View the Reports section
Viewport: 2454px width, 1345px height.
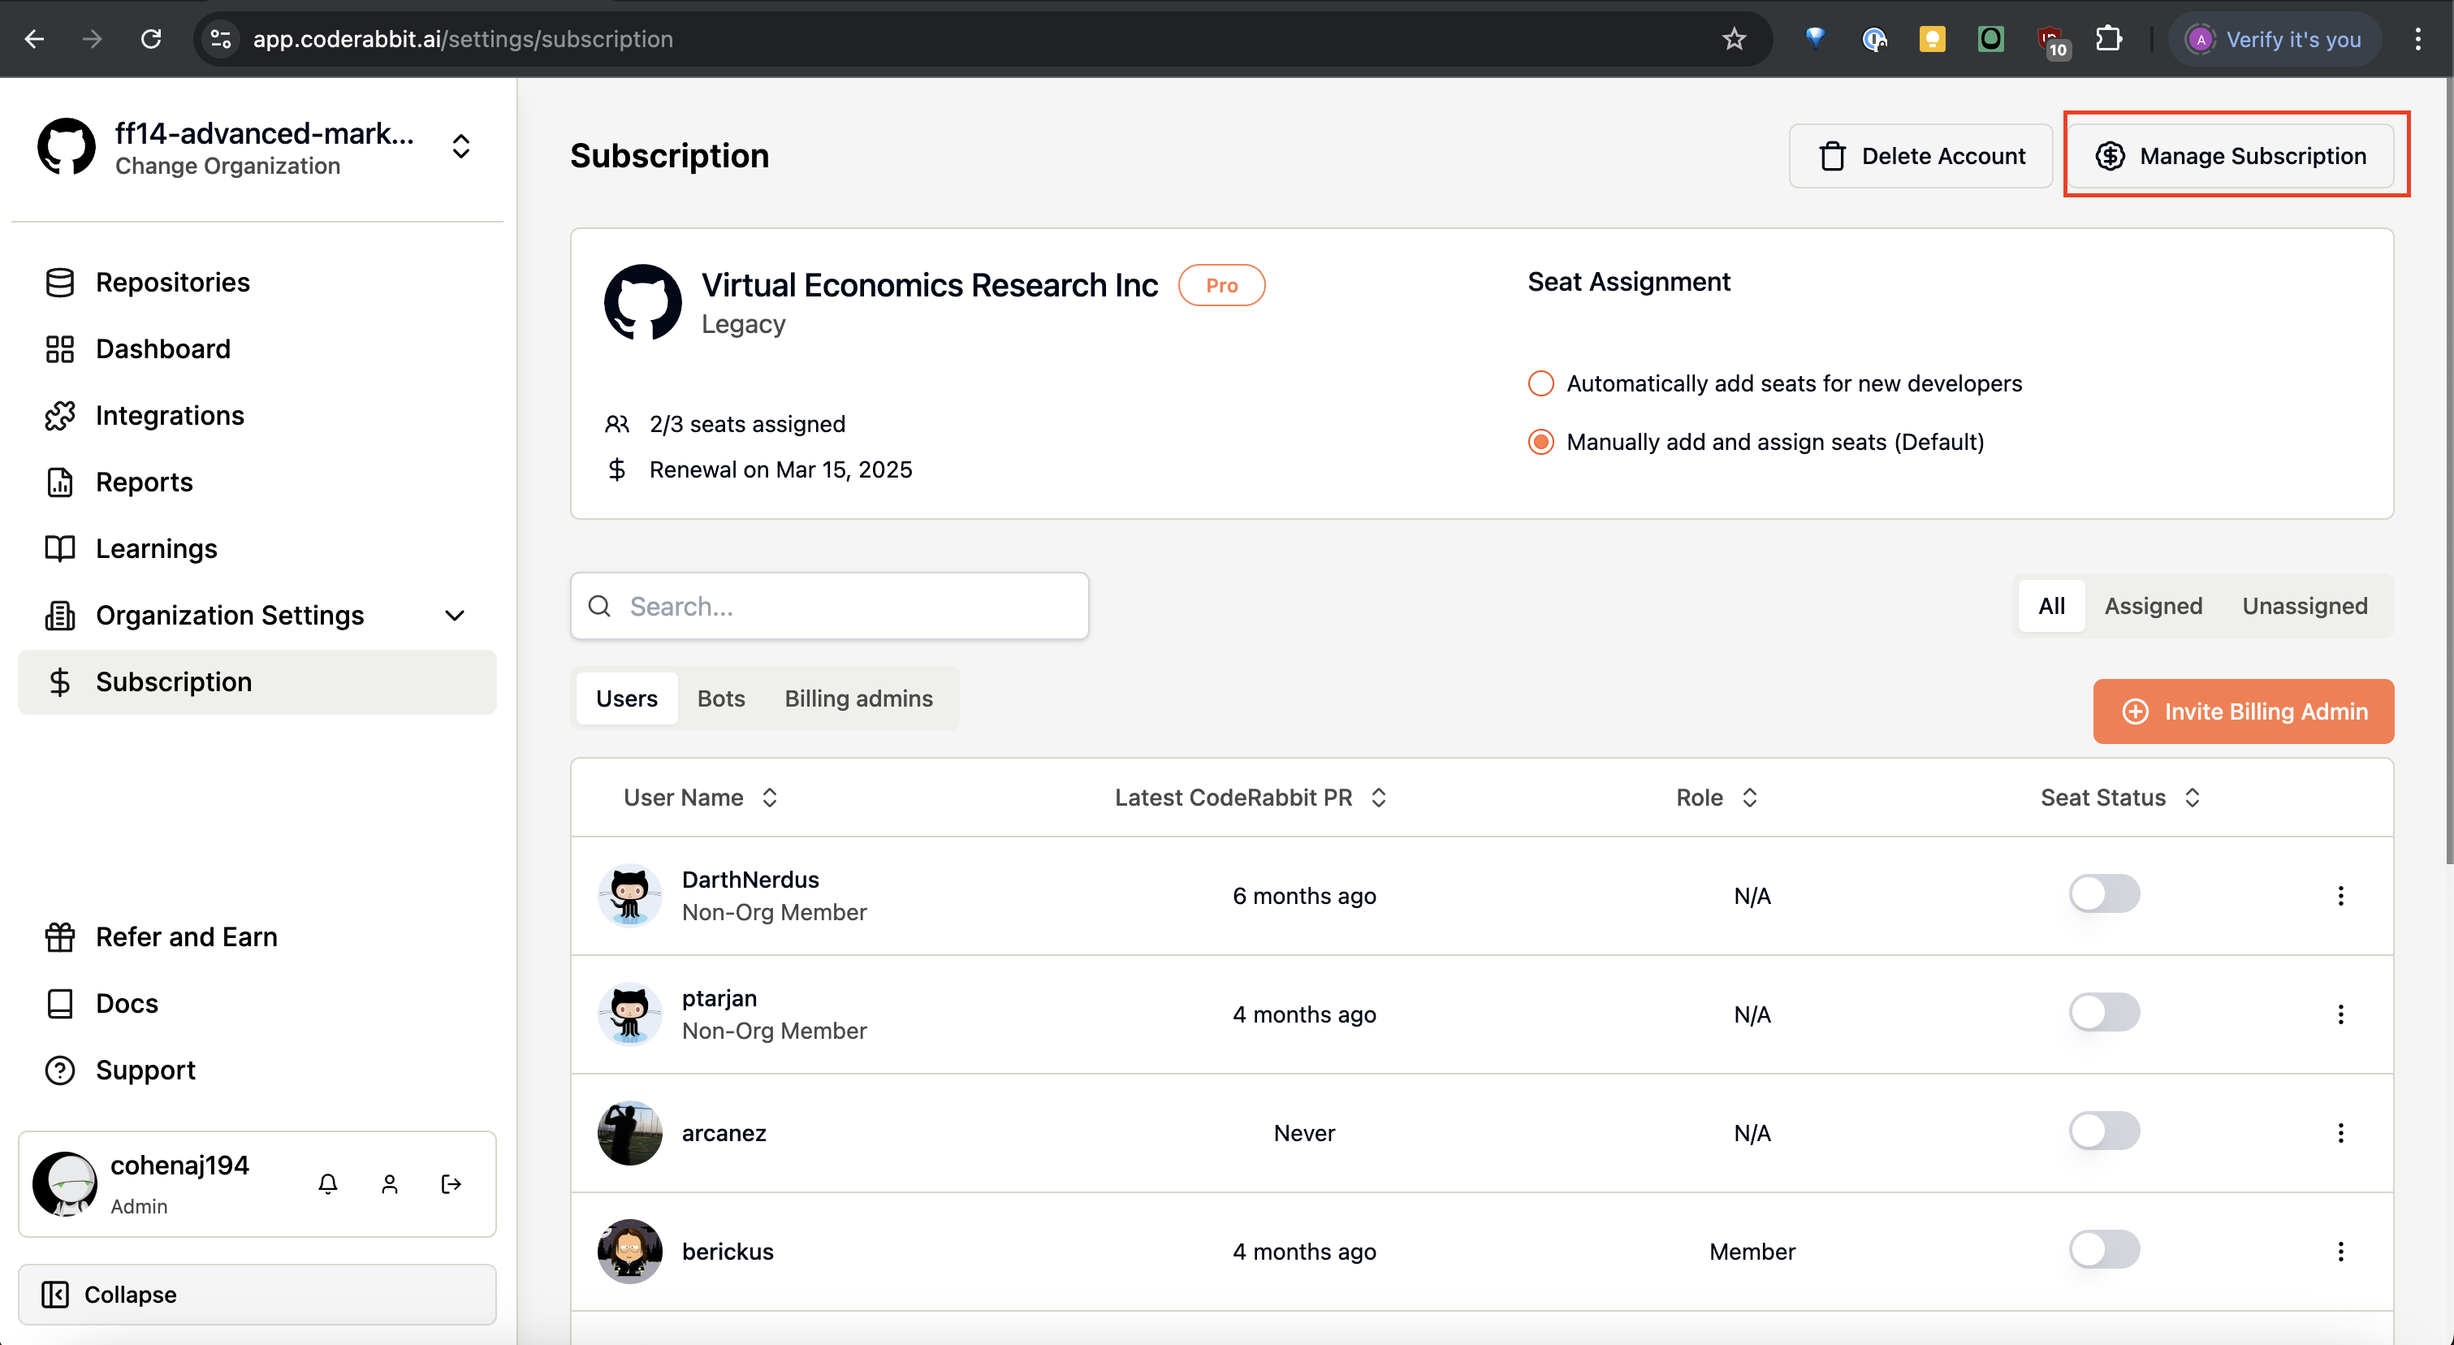click(x=144, y=482)
